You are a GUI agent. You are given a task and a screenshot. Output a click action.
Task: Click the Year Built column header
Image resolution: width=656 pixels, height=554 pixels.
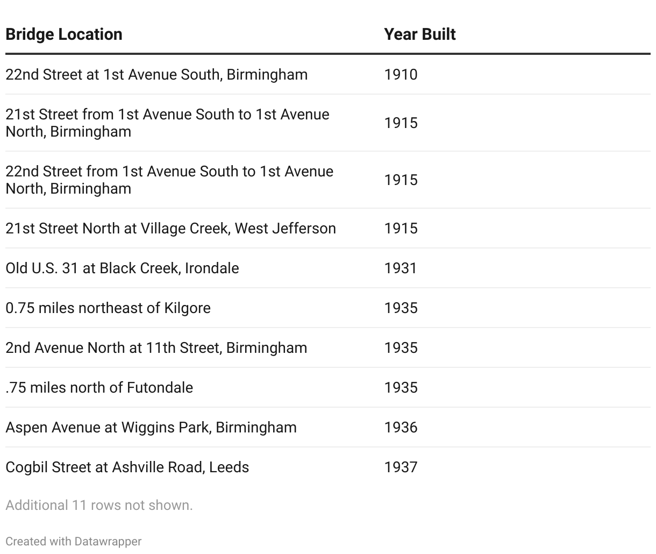[x=419, y=34]
